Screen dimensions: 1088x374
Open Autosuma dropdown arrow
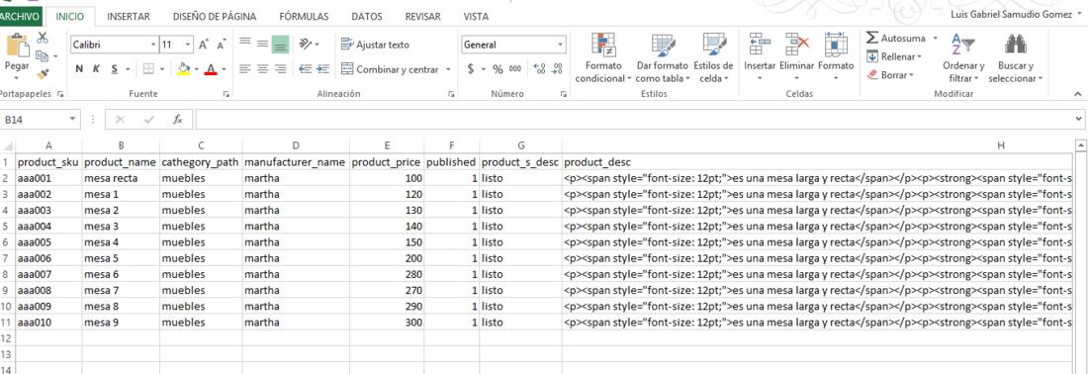click(935, 39)
